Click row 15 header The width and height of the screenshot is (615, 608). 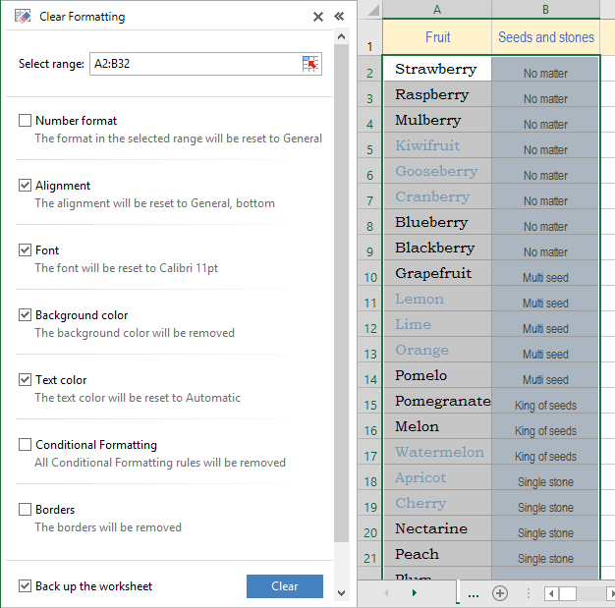click(369, 401)
